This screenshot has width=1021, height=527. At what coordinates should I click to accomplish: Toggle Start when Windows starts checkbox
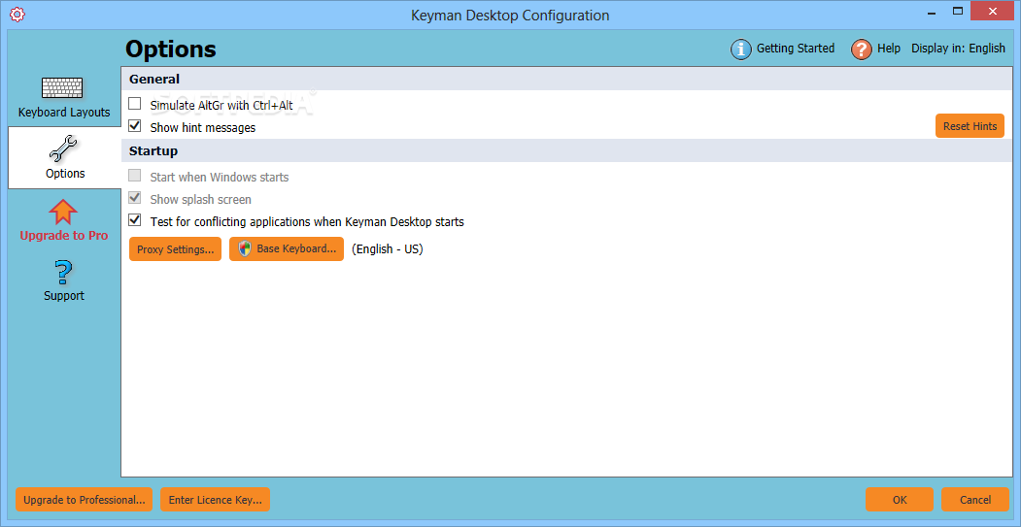pyautogui.click(x=135, y=175)
